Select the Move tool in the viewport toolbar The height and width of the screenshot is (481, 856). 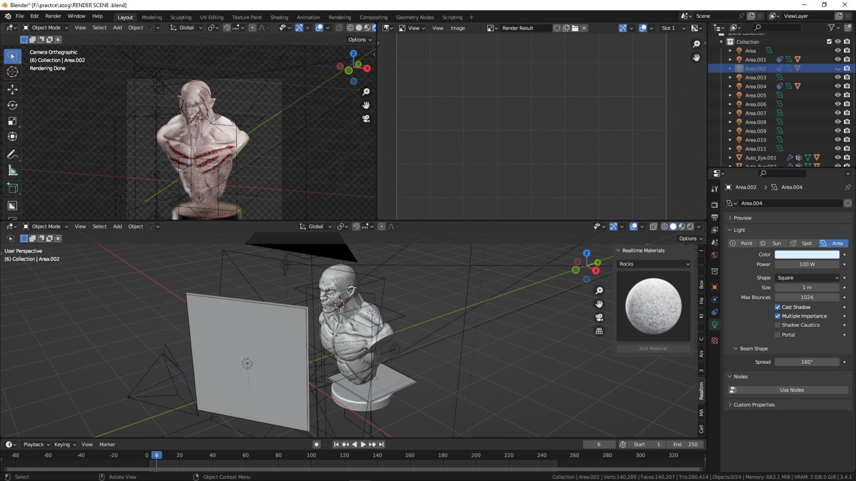(x=12, y=90)
